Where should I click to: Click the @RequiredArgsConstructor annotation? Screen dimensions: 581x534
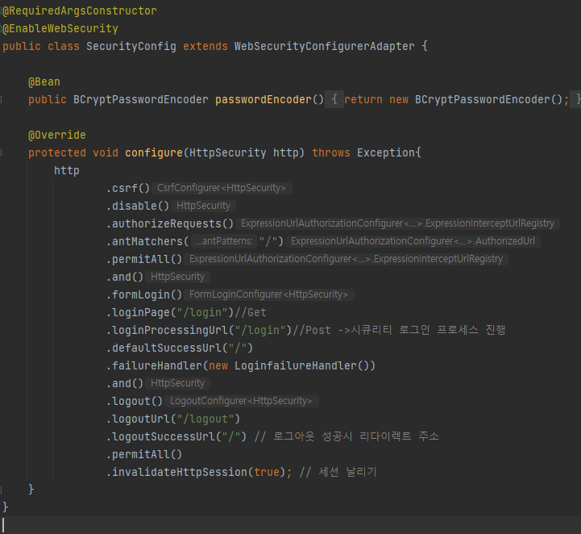[x=80, y=10]
